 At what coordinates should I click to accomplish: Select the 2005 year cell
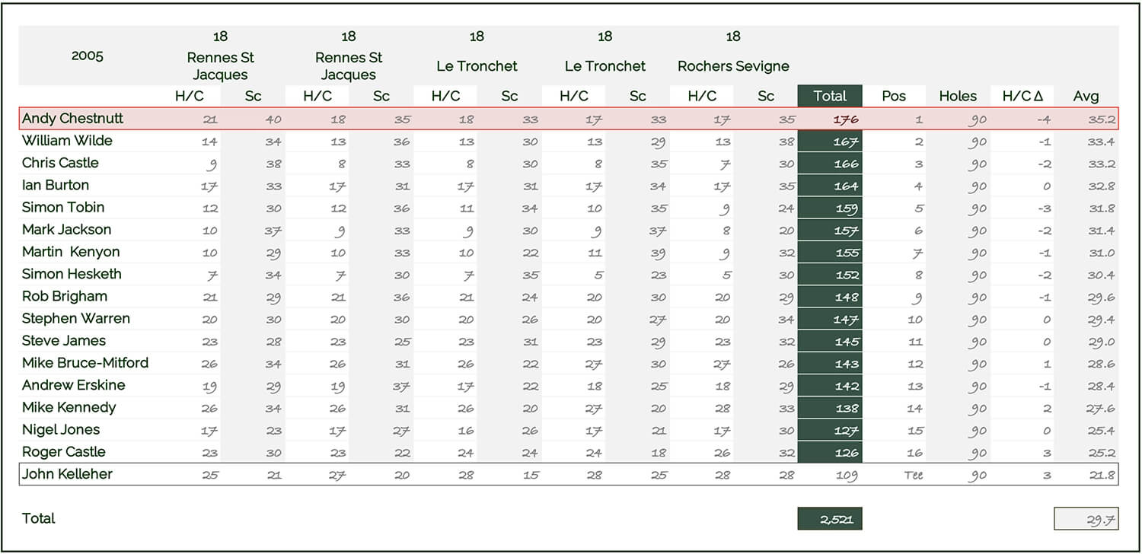88,56
